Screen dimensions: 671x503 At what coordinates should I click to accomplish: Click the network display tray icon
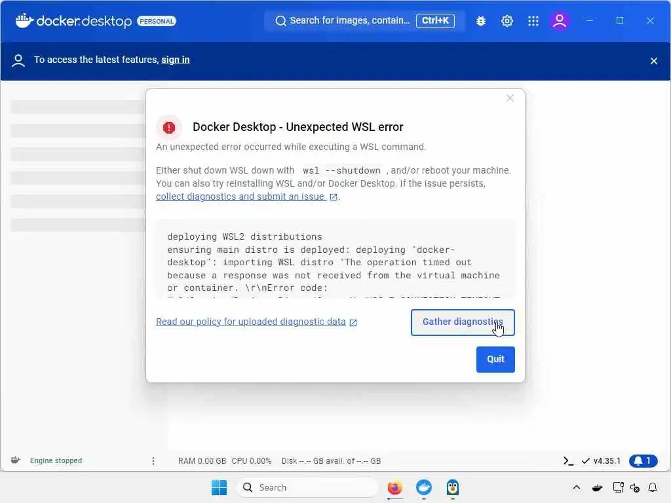click(618, 487)
